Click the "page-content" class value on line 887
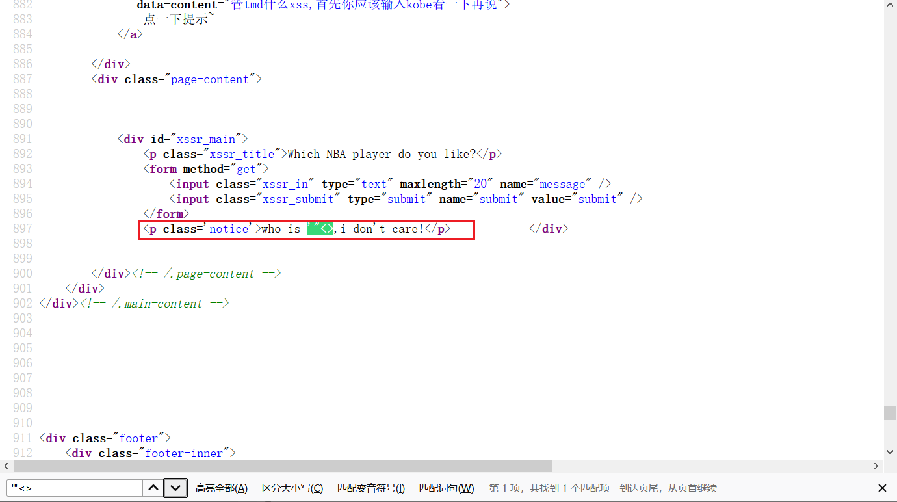The width and height of the screenshot is (897, 502). pos(210,79)
